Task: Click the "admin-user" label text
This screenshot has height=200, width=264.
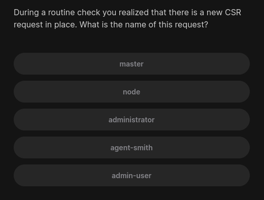Action: pyautogui.click(x=131, y=176)
